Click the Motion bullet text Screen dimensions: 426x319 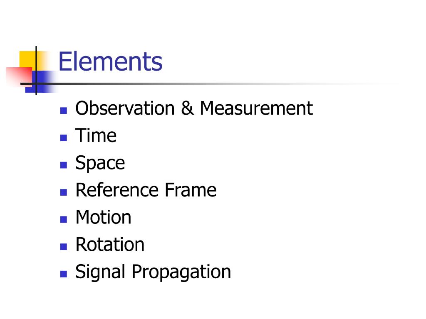pyautogui.click(x=103, y=217)
